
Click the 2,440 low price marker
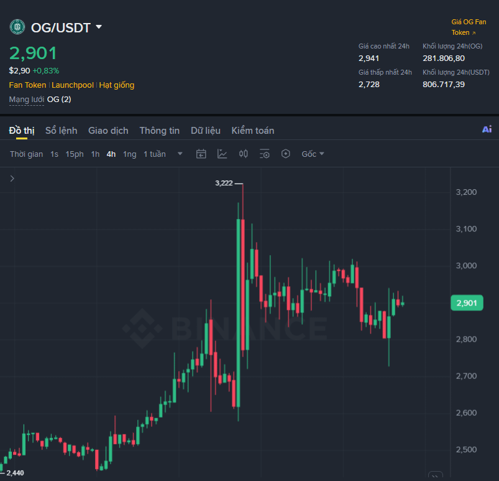point(15,473)
